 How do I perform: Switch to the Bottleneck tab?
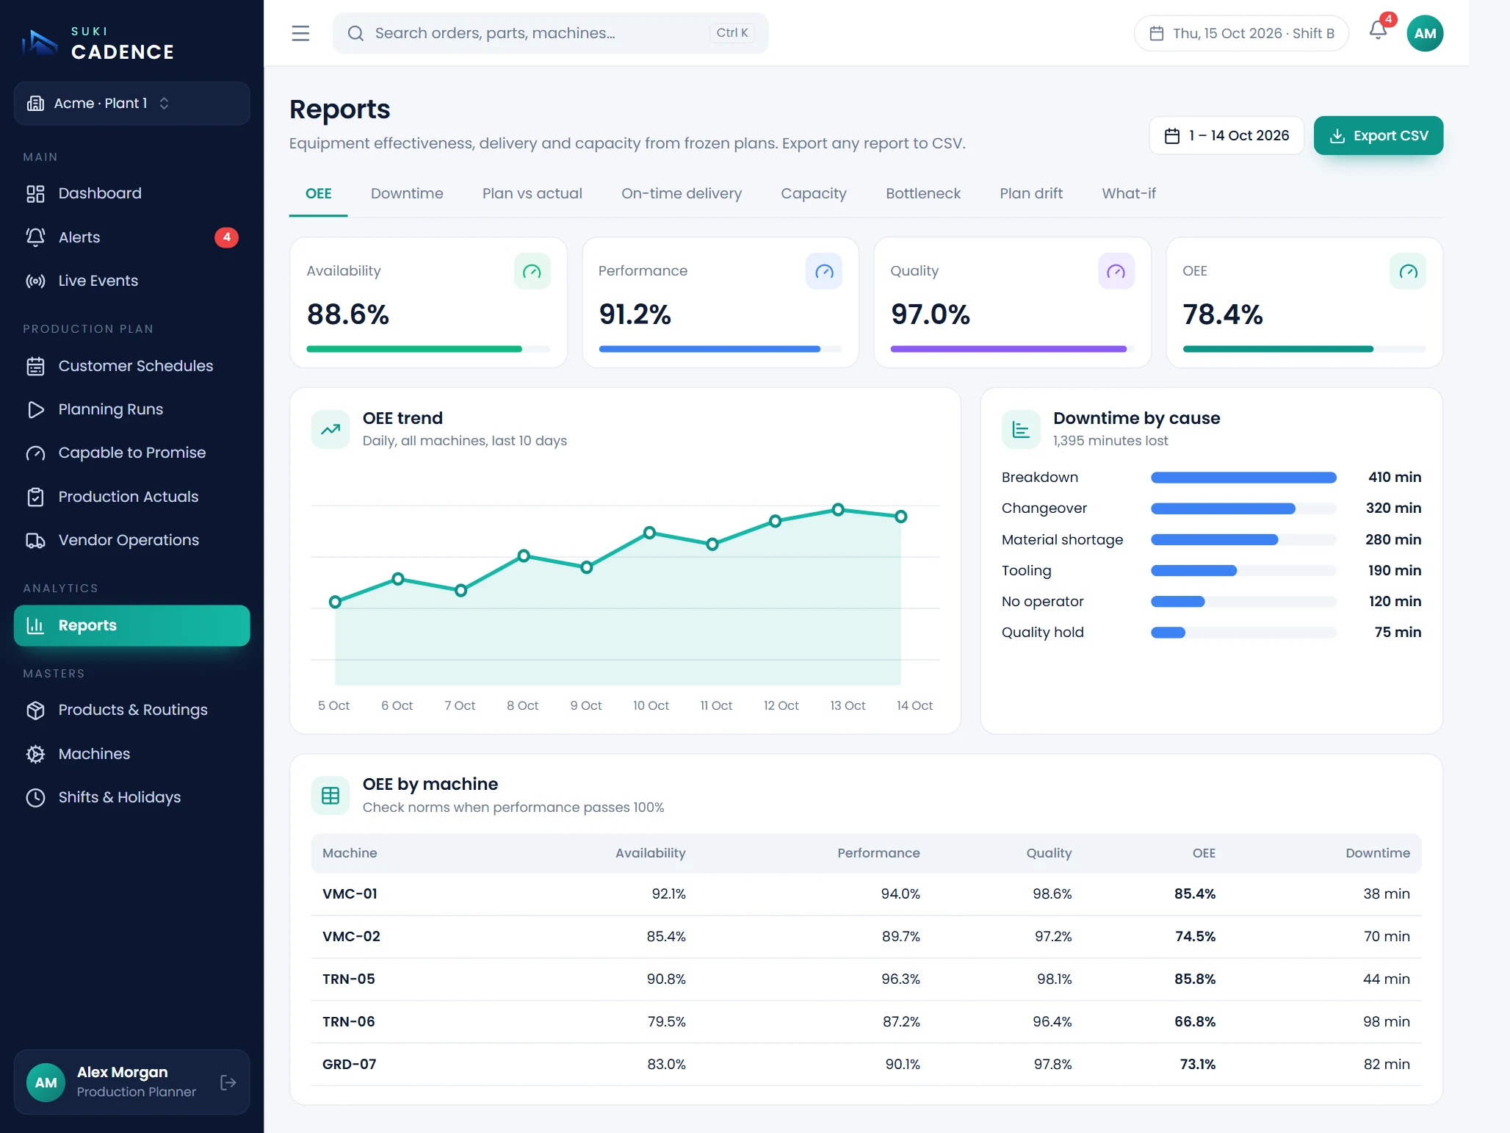pos(923,193)
